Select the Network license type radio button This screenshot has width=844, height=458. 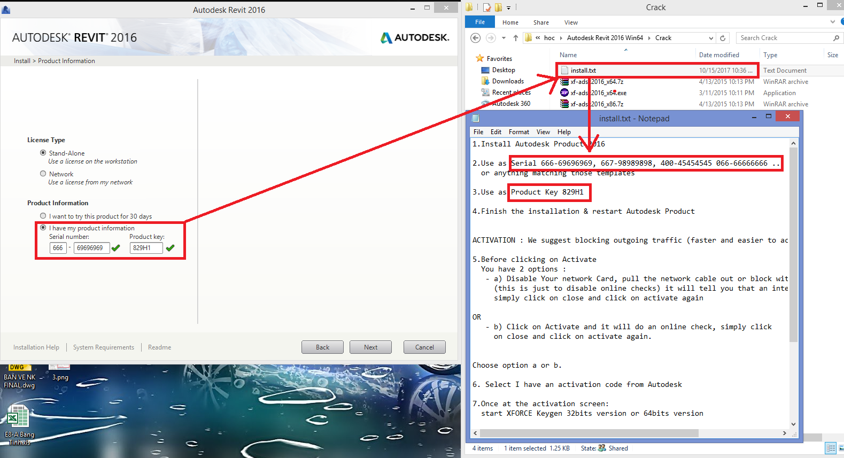click(43, 174)
